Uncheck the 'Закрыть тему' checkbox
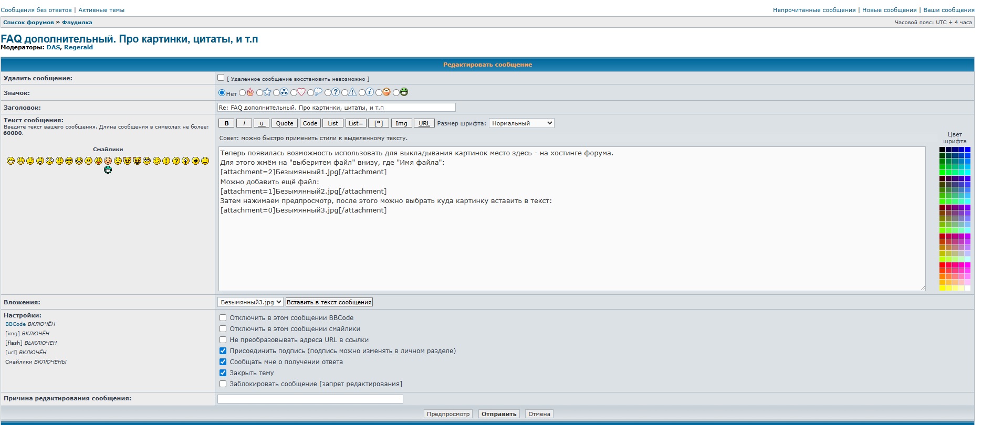This screenshot has width=982, height=425. tap(223, 373)
